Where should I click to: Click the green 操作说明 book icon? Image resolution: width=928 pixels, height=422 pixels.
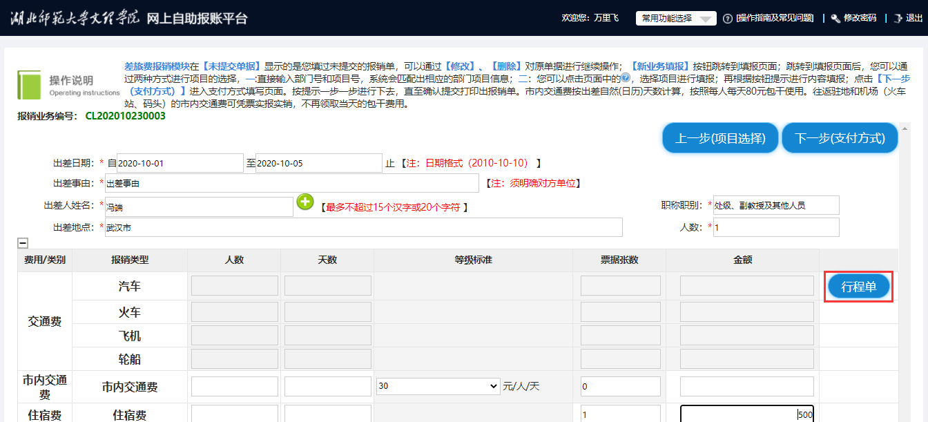pos(30,85)
